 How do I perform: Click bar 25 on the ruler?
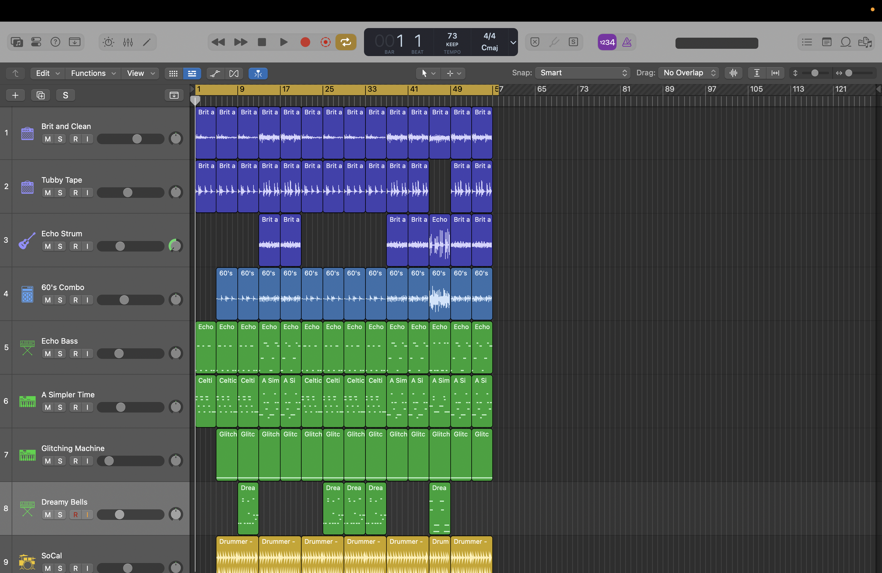click(x=329, y=89)
